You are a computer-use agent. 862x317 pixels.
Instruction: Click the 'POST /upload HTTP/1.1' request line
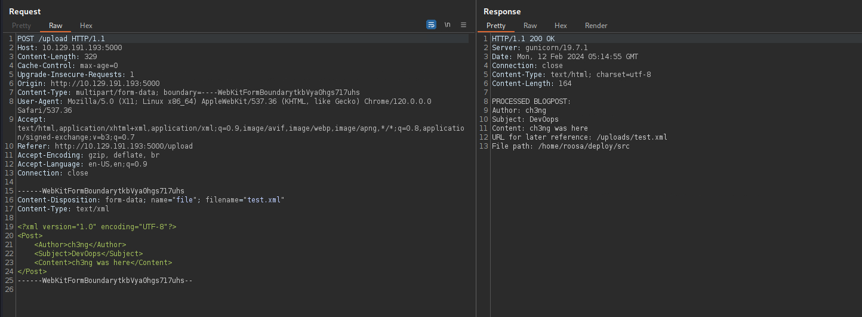pyautogui.click(x=61, y=39)
